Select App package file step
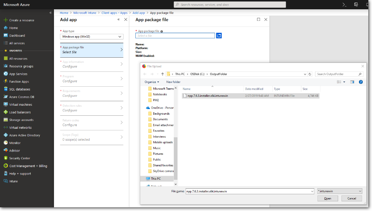The image size is (372, 211). (x=92, y=50)
